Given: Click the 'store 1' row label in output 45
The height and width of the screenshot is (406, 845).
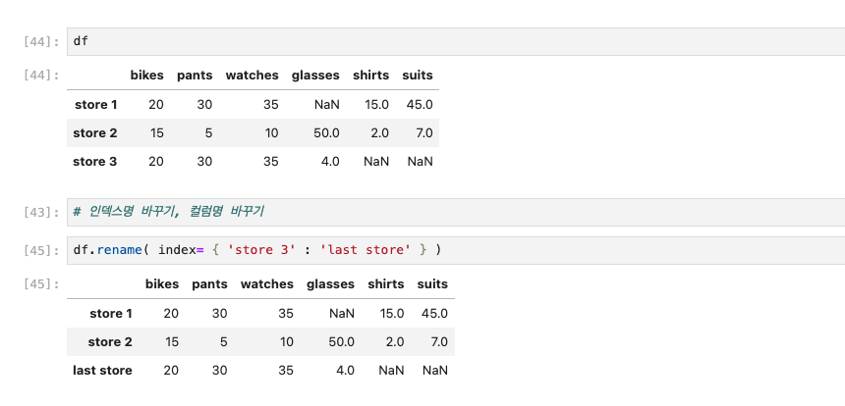Looking at the screenshot, I should [x=110, y=314].
